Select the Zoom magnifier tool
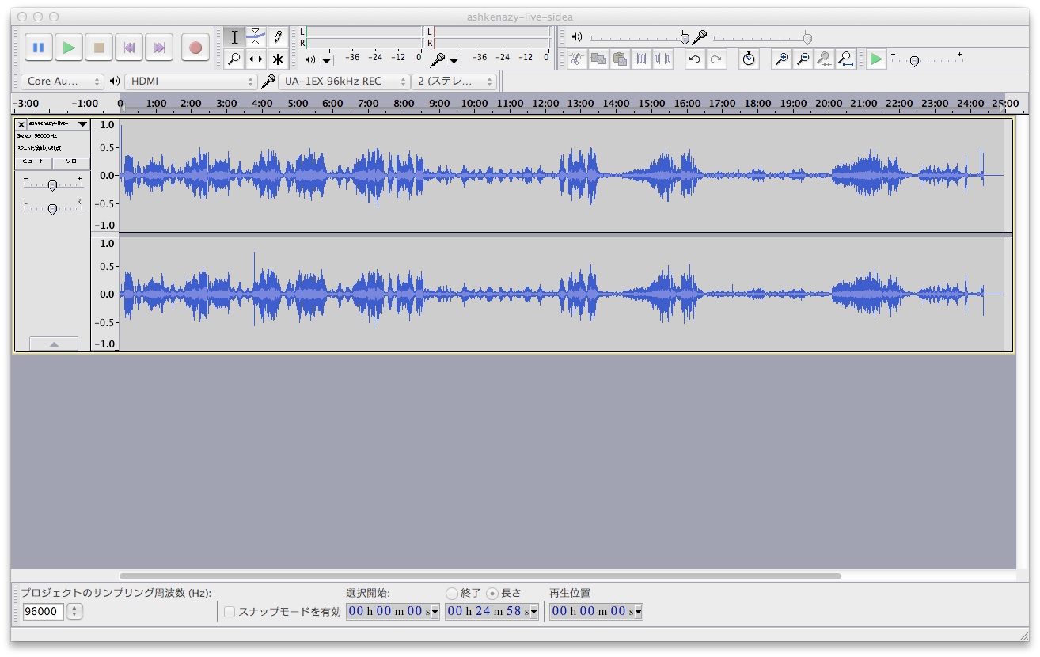 (234, 59)
